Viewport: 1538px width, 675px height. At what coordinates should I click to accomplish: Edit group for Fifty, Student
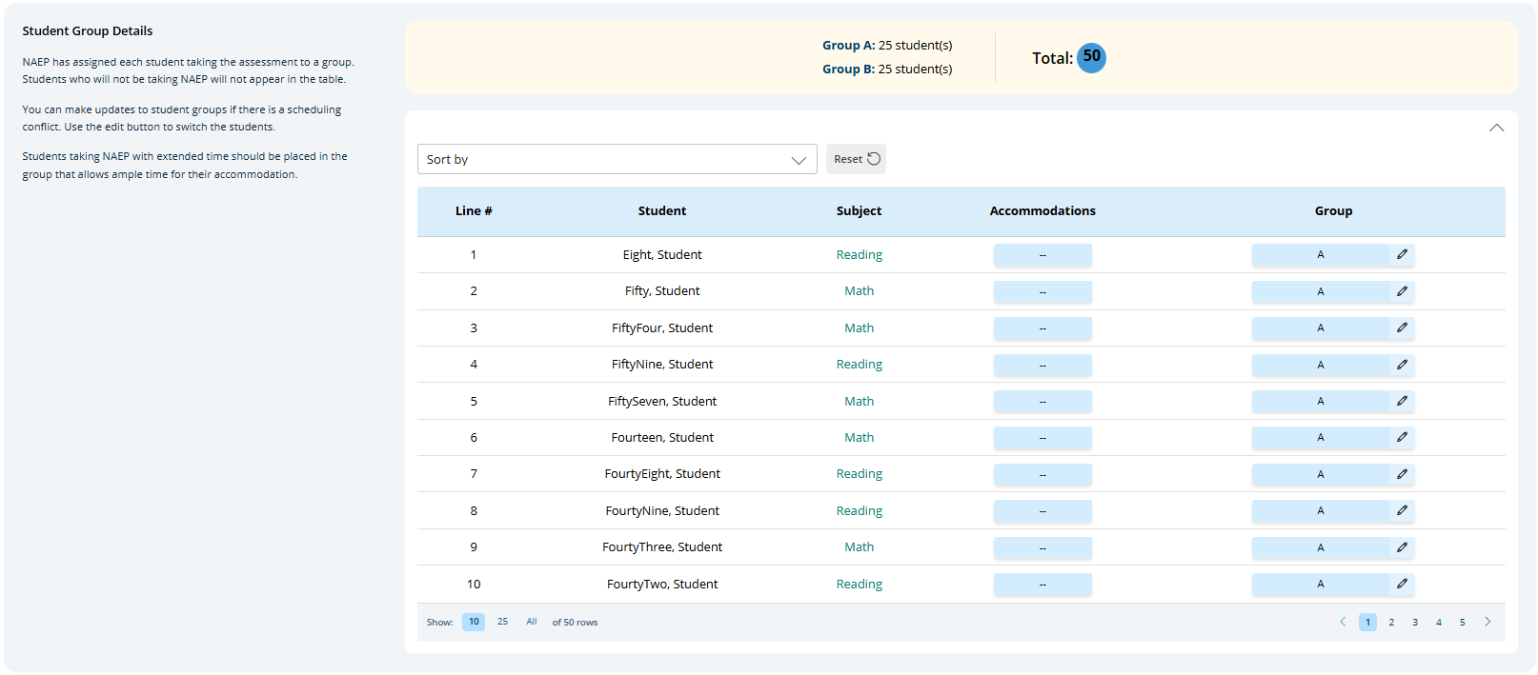1402,291
